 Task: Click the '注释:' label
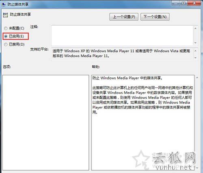click(x=34, y=27)
